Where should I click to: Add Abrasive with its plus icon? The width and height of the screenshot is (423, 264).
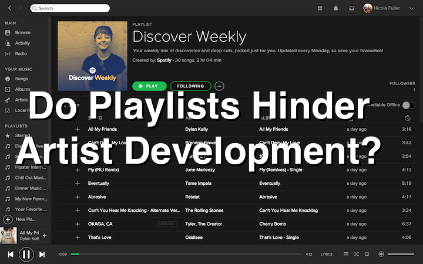pos(78,197)
